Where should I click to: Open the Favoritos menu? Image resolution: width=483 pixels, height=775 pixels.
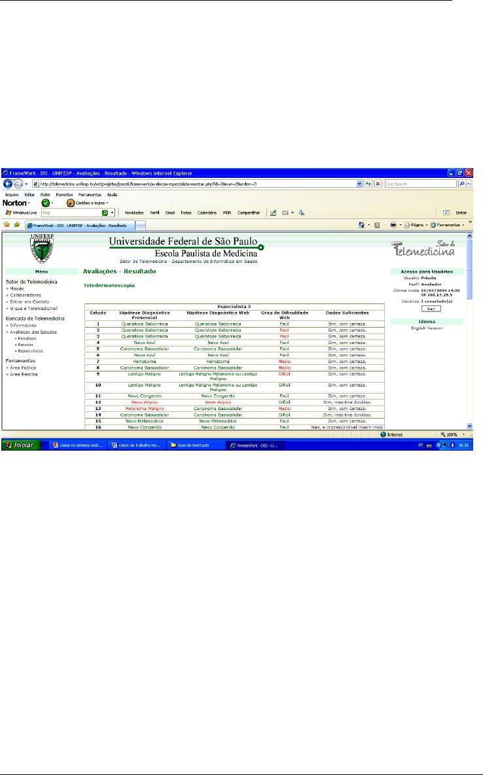point(64,195)
